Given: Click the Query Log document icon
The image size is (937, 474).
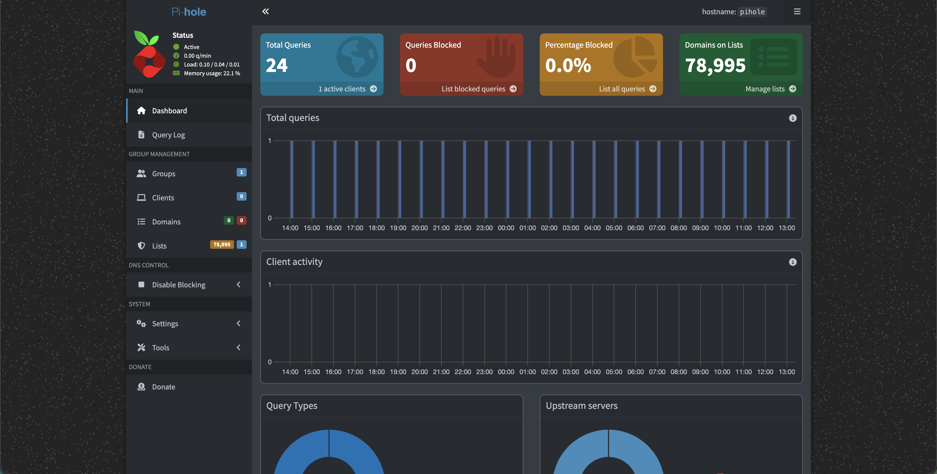Looking at the screenshot, I should click(x=141, y=135).
